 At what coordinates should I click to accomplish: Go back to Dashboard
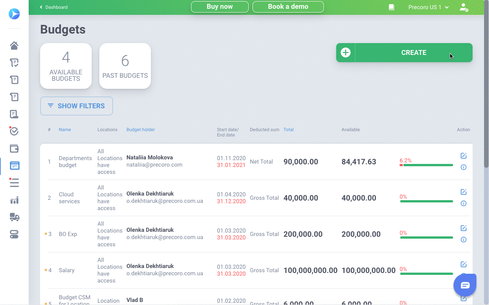pos(53,7)
